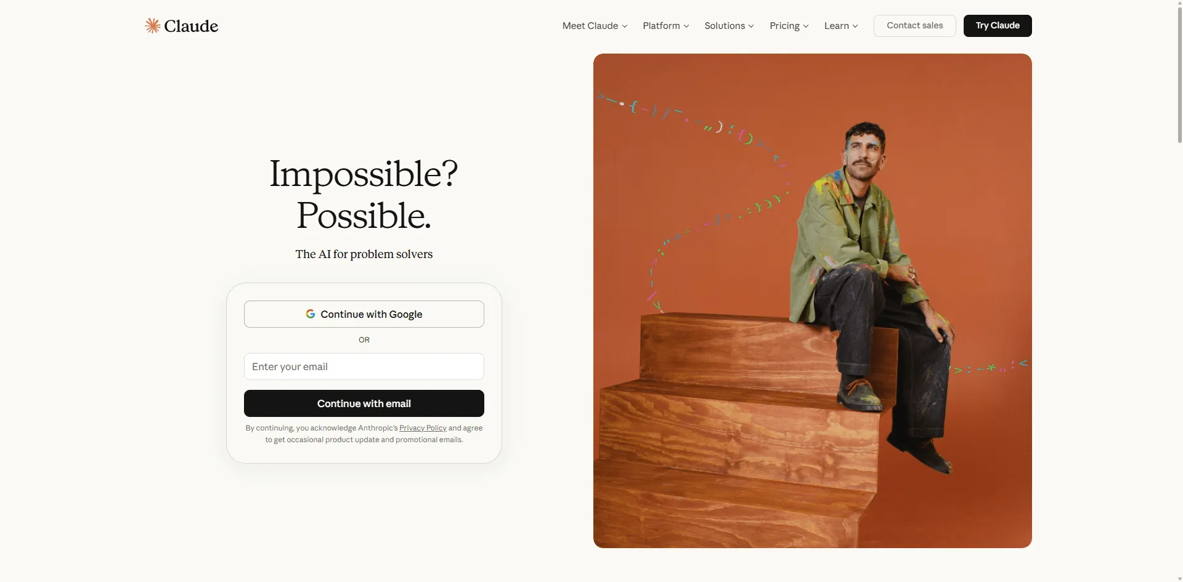
Task: Open the Pricing menu
Action: tap(789, 26)
